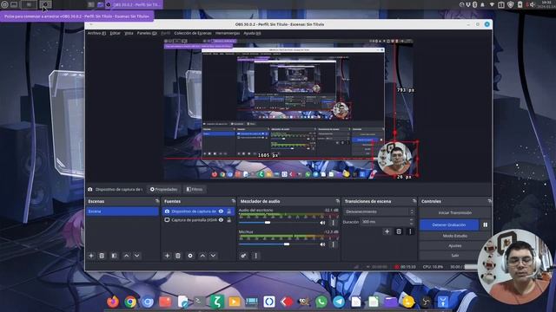Toggle visibility of Captura de pantalla source

221,219
